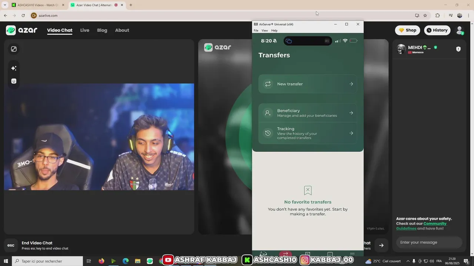Image resolution: width=474 pixels, height=266 pixels.
Task: Tap the chat bubble icon in phone bottom bar
Action: 330,254
